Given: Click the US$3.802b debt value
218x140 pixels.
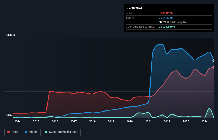Looking at the screenshot, I should click(165, 13).
